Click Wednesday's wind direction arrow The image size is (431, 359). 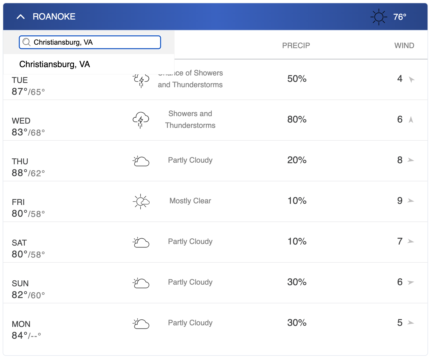[411, 120]
